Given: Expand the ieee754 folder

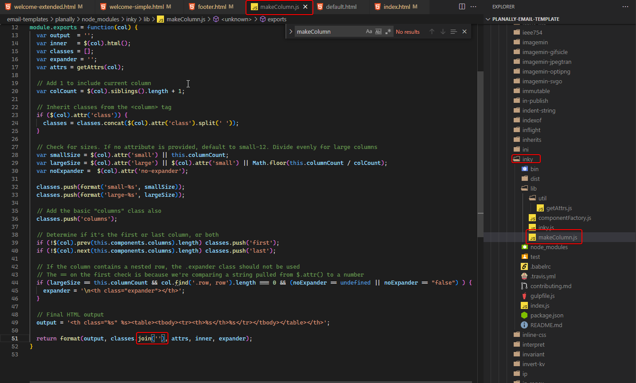Looking at the screenshot, I should [532, 32].
